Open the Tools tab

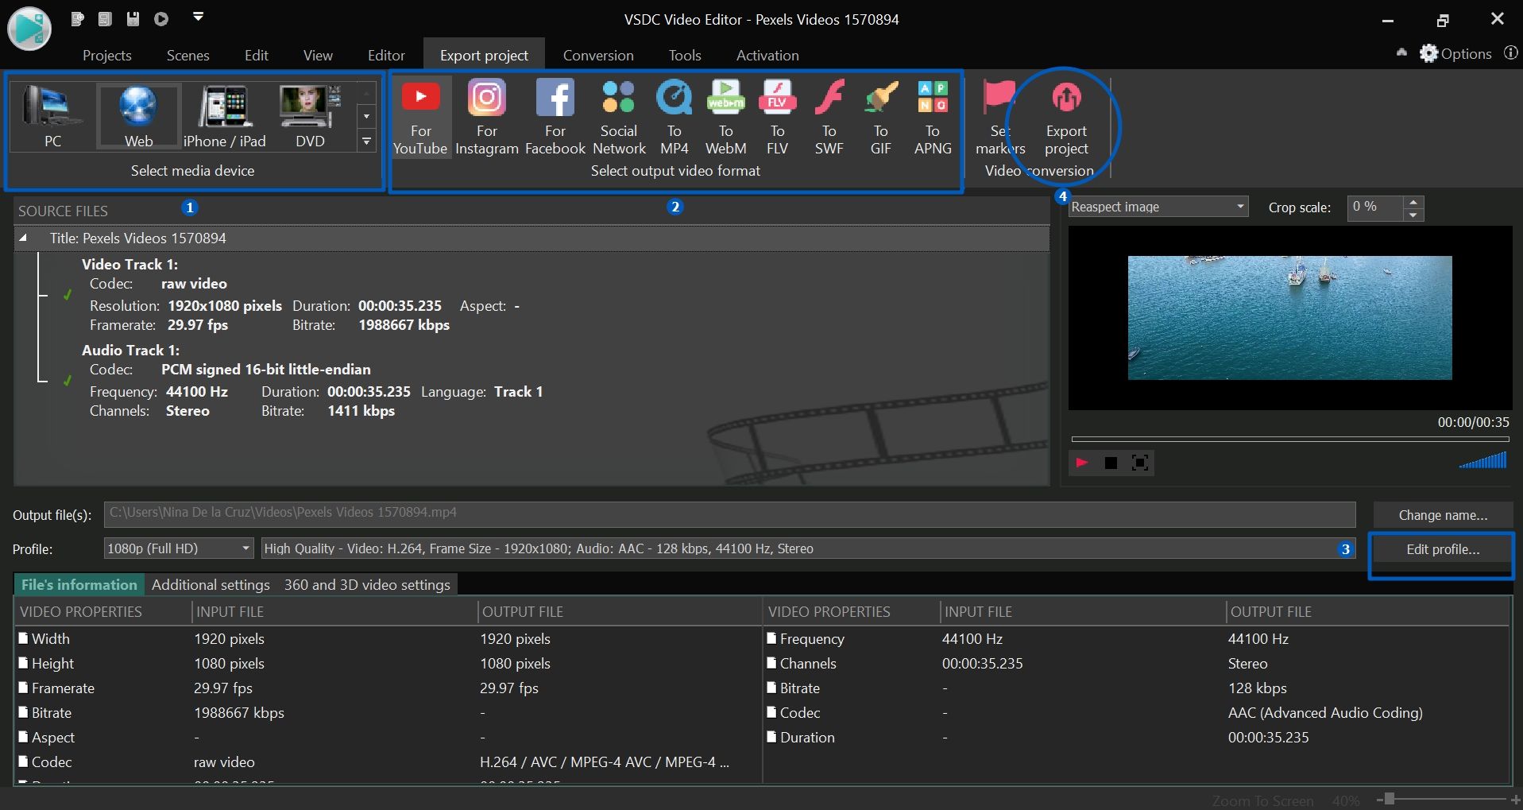(x=685, y=55)
